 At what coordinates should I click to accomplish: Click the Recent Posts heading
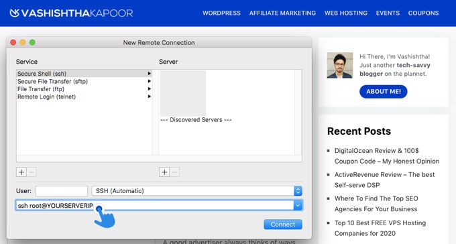[359, 131]
